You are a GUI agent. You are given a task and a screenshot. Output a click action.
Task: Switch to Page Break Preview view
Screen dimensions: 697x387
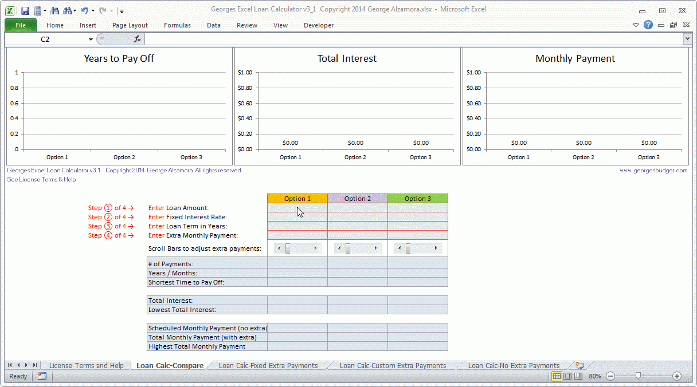[578, 376]
